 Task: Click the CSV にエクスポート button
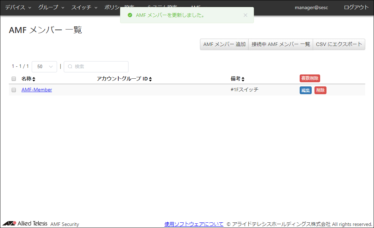click(x=339, y=44)
